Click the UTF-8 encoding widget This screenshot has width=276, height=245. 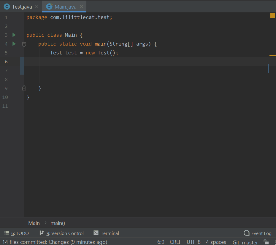click(x=193, y=242)
